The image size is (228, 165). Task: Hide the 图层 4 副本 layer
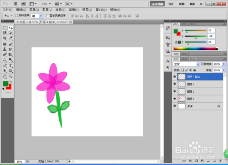coord(175,77)
